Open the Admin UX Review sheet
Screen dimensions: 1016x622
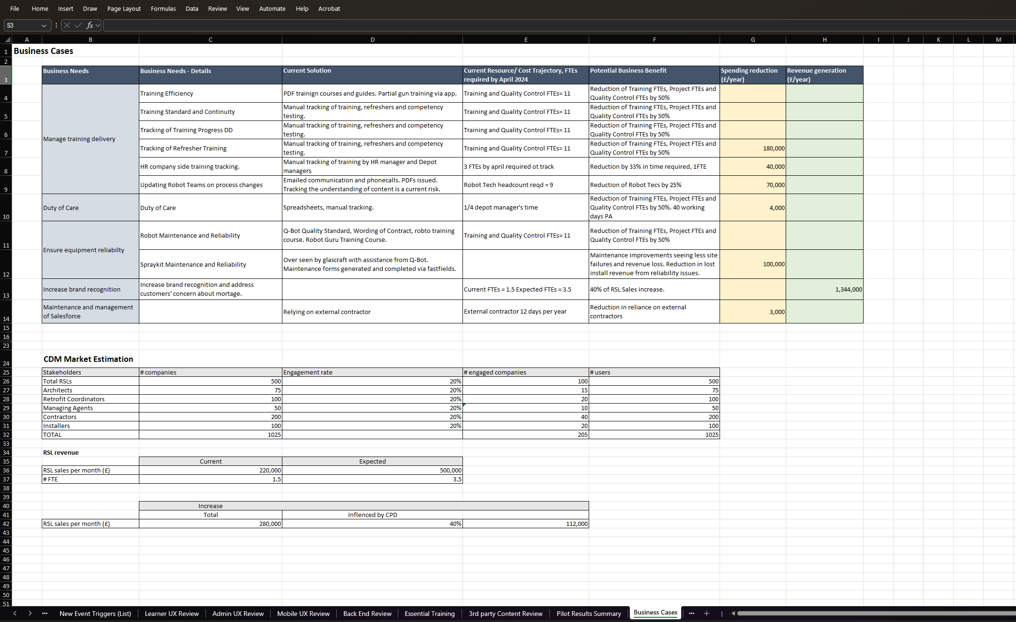pos(238,614)
